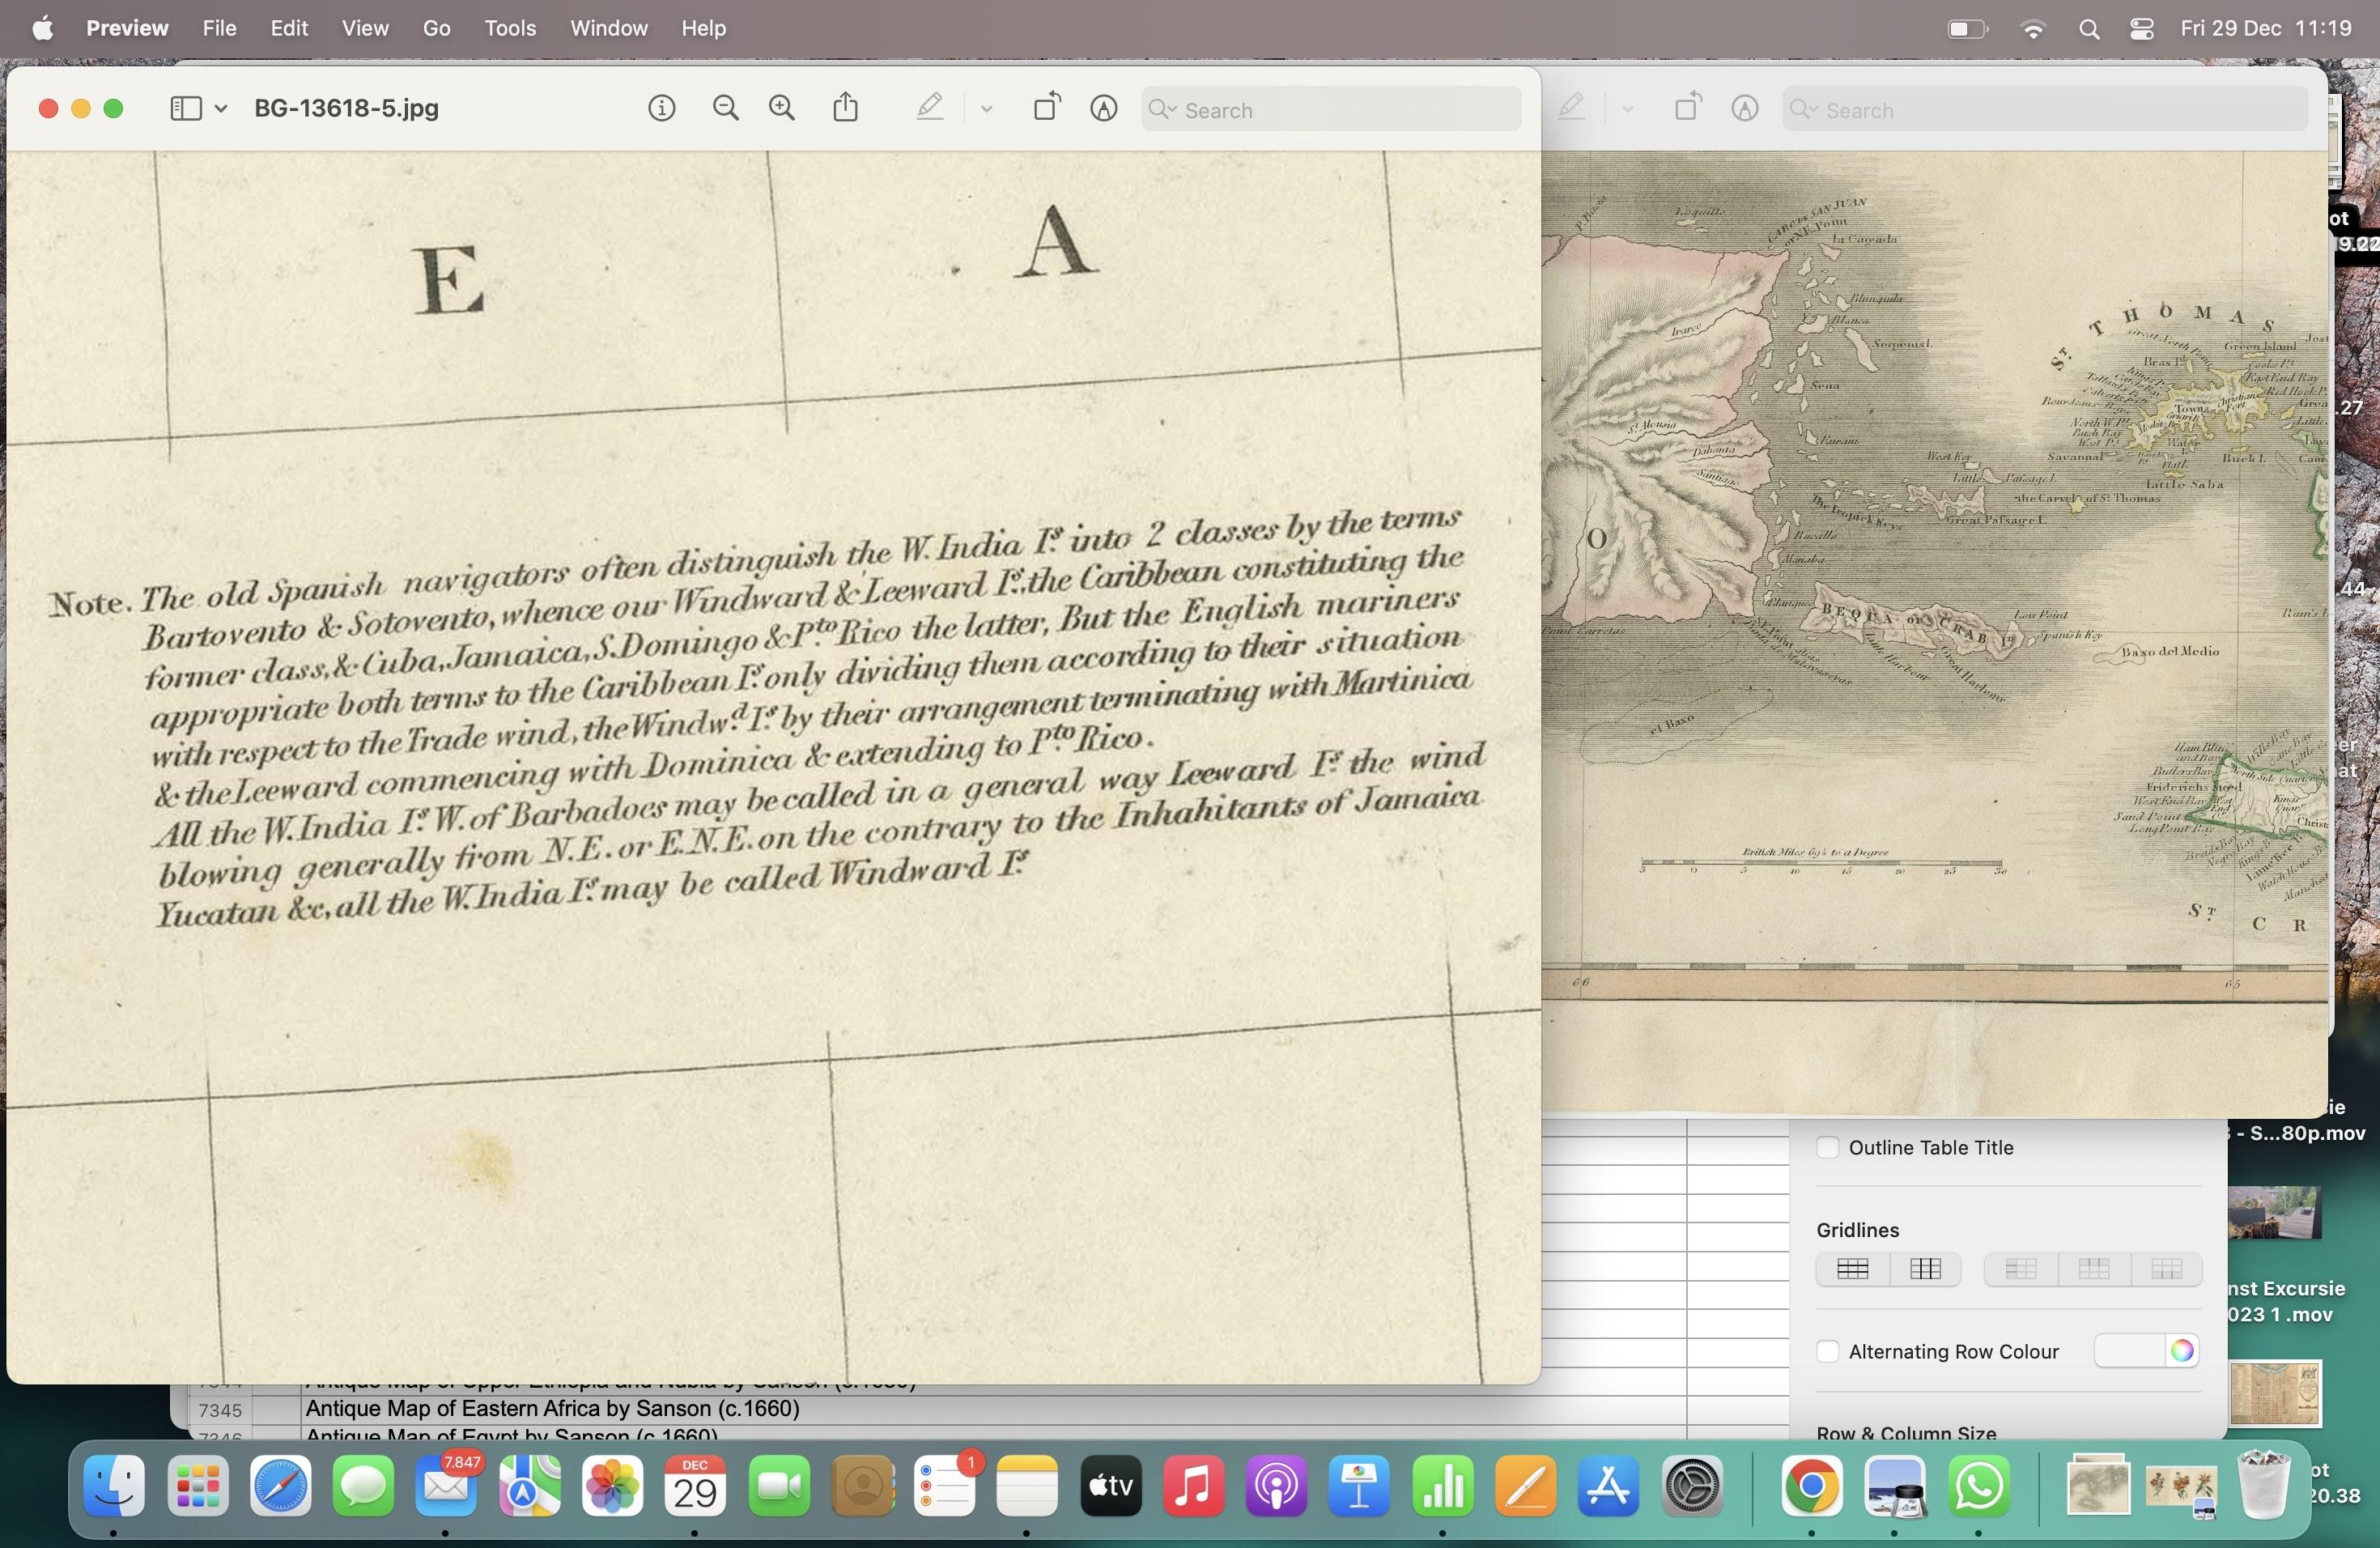Viewport: 2380px width, 1548px height.
Task: Open Spotlight search from the menu bar
Action: click(2089, 29)
